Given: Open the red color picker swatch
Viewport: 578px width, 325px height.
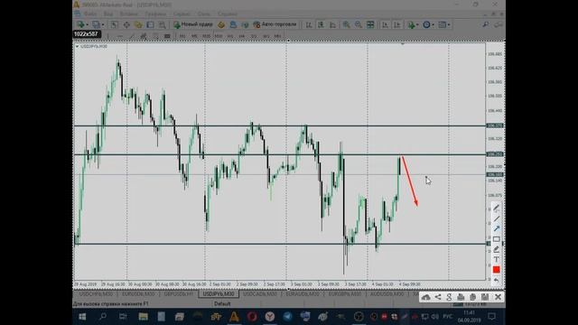Looking at the screenshot, I should (496, 270).
